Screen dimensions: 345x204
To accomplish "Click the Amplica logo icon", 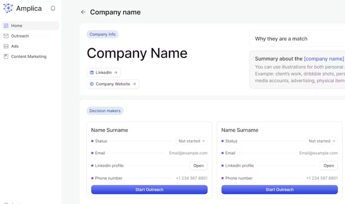I will coord(8,8).
